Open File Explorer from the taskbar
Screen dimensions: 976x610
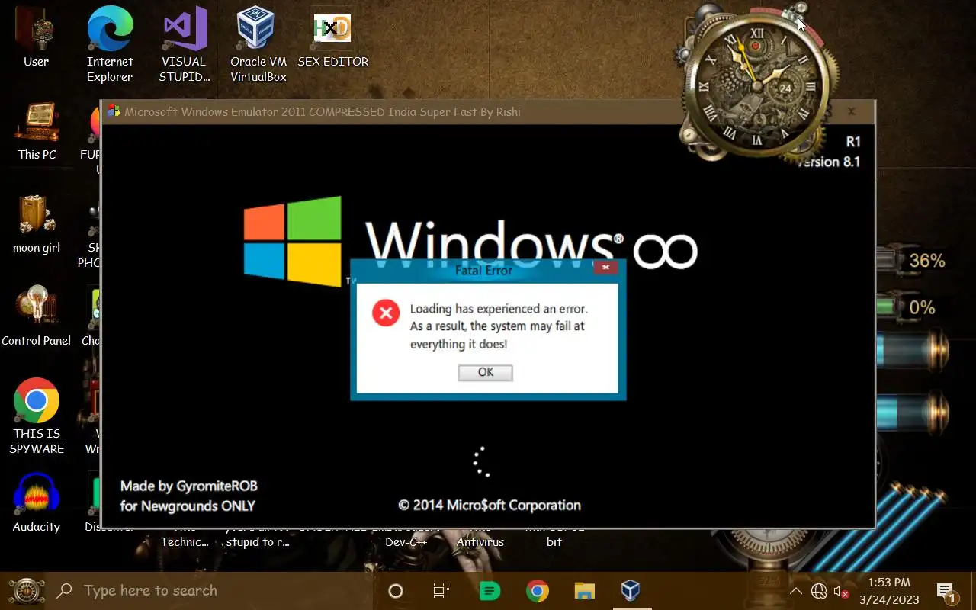coord(584,591)
